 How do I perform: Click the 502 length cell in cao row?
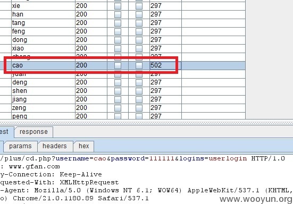165,65
